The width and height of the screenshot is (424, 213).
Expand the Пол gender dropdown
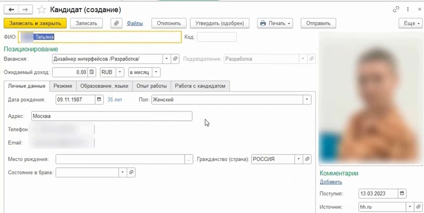307,100
